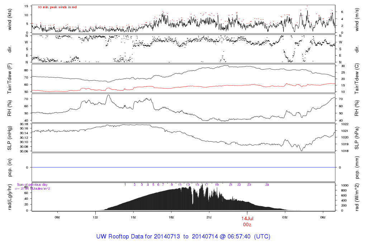Click the '800' radiation tick label
367x251 pixels.
[344, 190]
